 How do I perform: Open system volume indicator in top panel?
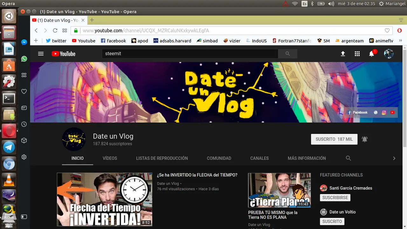pyautogui.click(x=331, y=3)
